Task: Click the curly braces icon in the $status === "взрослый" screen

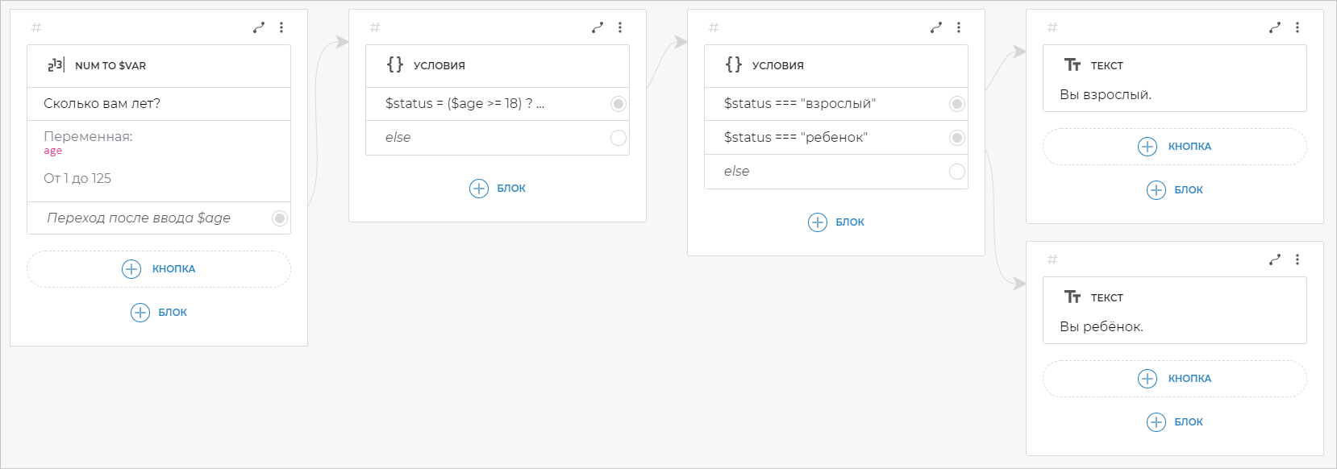Action: pos(733,64)
